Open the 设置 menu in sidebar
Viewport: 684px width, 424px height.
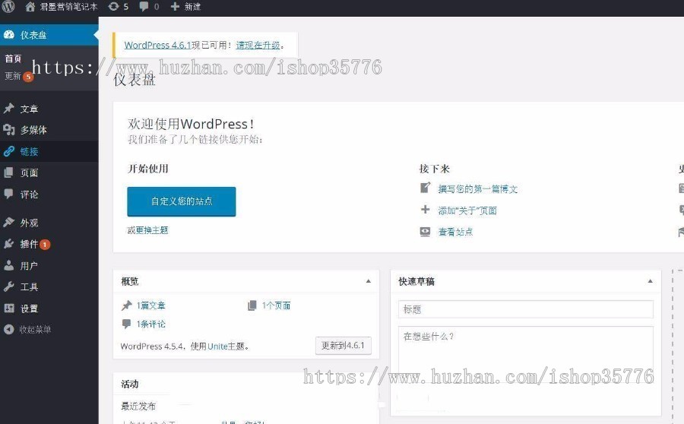pyautogui.click(x=29, y=309)
